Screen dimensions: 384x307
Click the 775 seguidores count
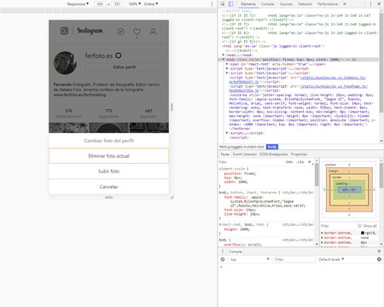(108, 113)
